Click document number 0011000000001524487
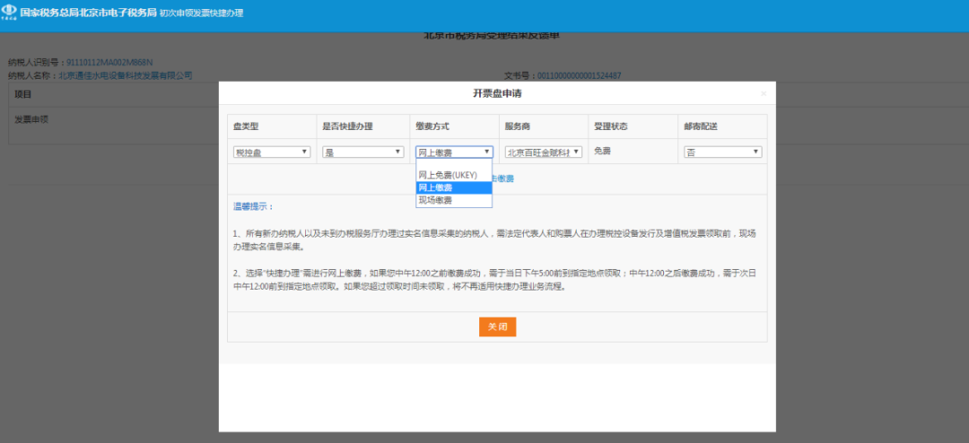Image resolution: width=969 pixels, height=443 pixels. 578,76
